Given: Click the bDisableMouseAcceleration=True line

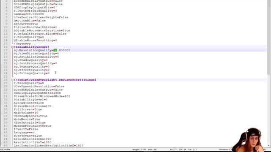Looking at the screenshot, I should 42,30.
